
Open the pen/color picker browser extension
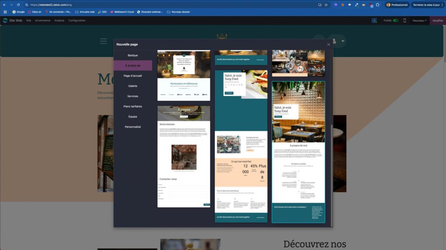(357, 5)
